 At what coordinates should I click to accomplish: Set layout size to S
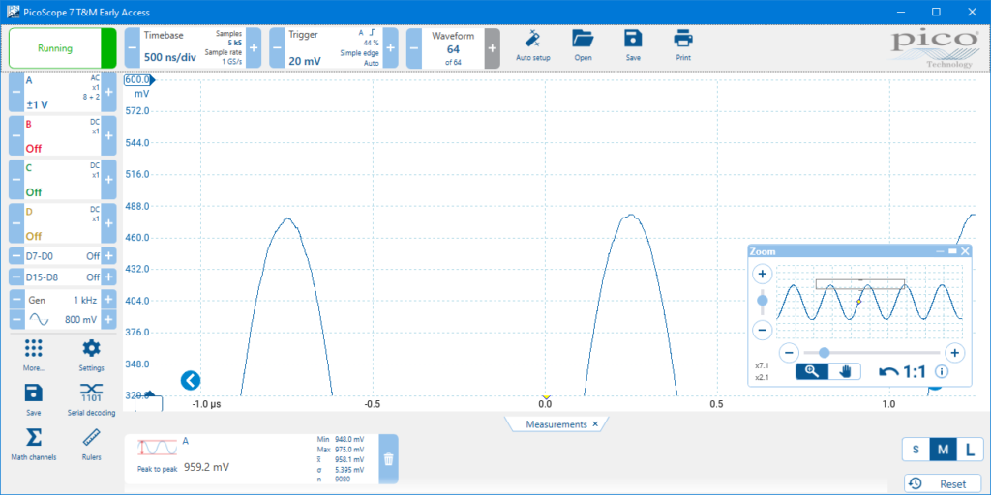[x=916, y=451]
